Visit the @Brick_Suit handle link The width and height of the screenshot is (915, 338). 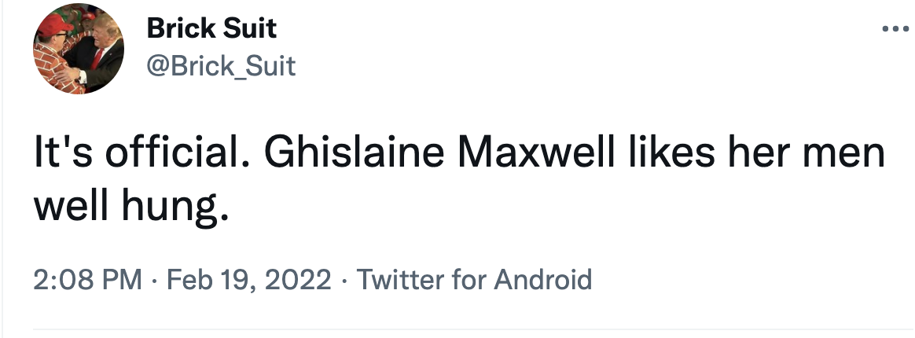tap(221, 66)
